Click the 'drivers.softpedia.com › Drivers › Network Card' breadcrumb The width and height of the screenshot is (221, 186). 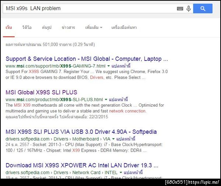coord(53,173)
